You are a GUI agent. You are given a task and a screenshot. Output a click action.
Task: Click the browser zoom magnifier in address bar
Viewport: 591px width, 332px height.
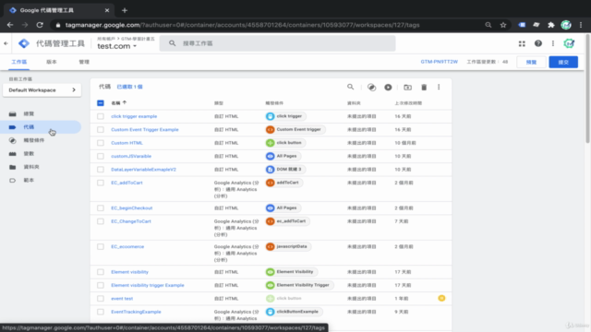[488, 25]
